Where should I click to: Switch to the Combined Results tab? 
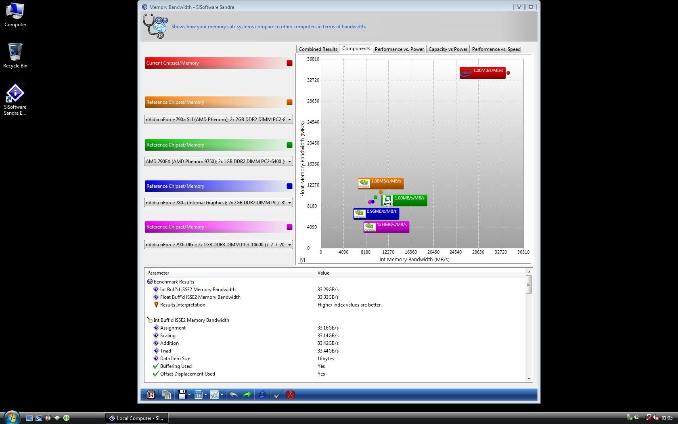[x=318, y=49]
